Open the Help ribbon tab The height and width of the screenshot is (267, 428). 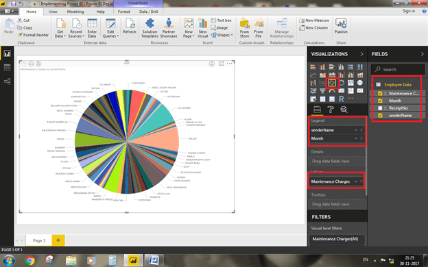pos(100,12)
